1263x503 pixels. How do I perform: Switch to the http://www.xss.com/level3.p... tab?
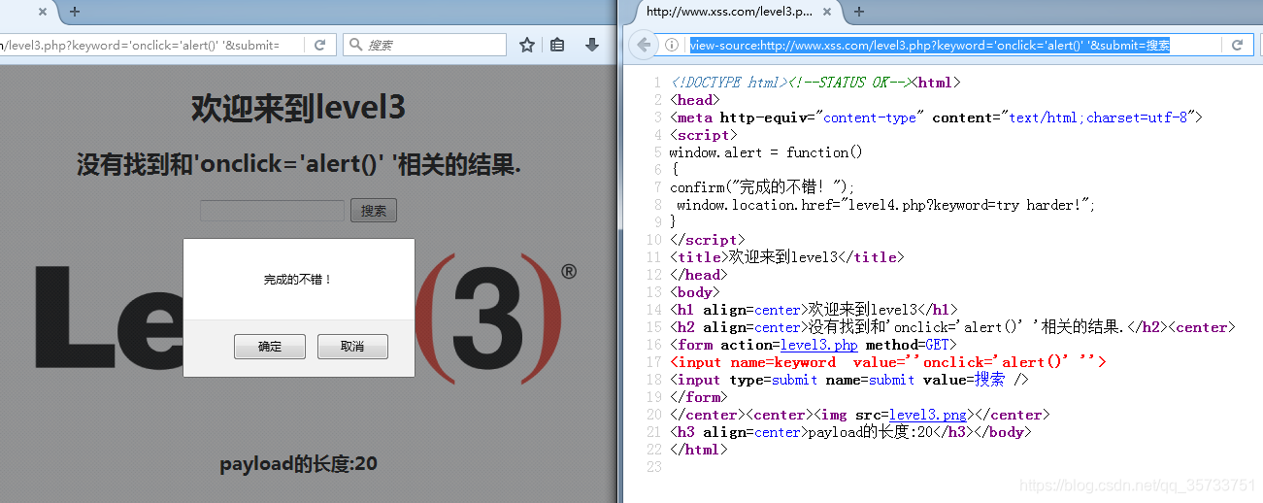(728, 12)
